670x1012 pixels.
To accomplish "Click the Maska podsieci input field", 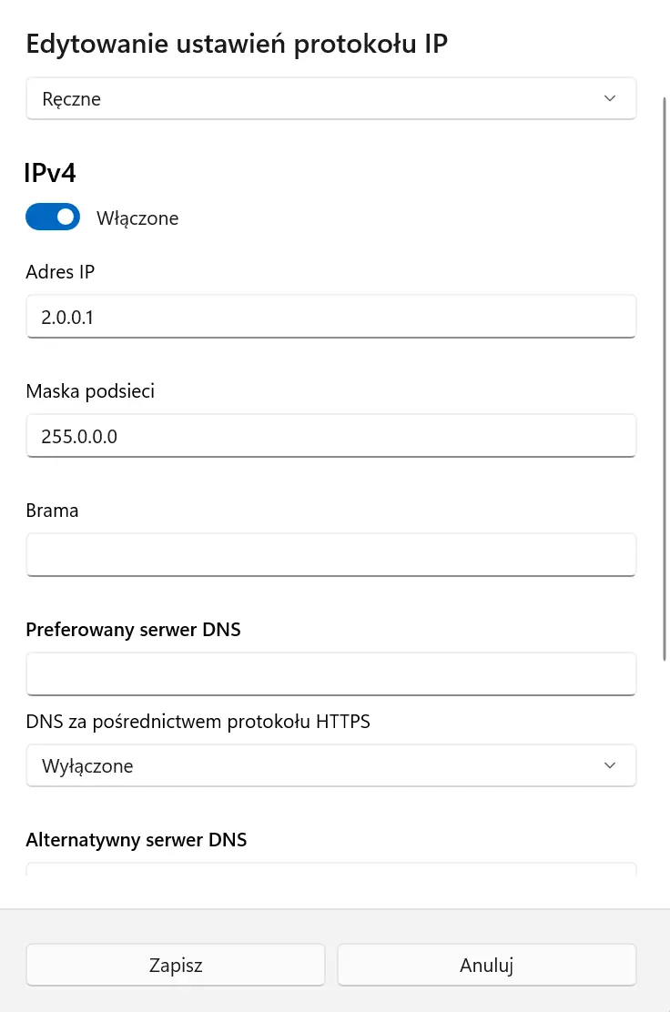I will tap(331, 435).
